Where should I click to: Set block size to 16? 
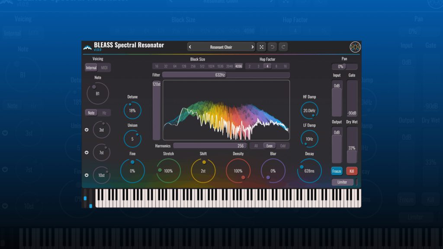tap(157, 66)
